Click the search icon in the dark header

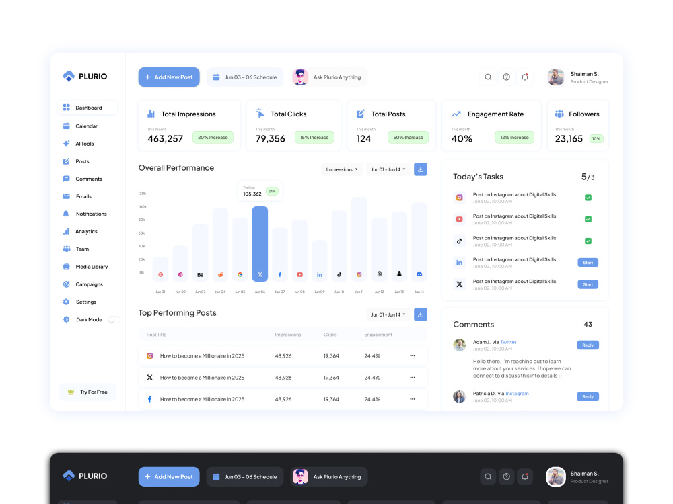coord(488,476)
